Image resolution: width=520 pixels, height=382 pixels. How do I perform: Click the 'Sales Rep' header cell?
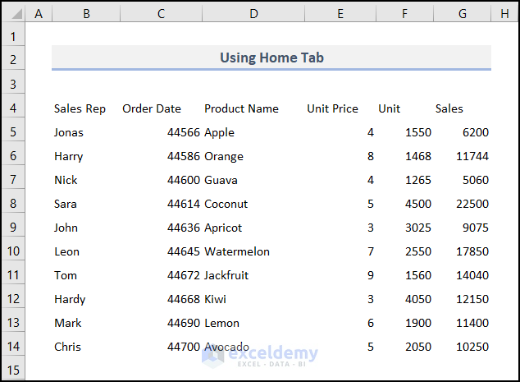tap(80, 108)
